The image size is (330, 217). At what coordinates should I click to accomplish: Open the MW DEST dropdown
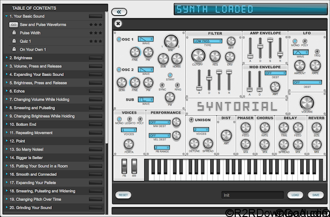tap(159, 122)
